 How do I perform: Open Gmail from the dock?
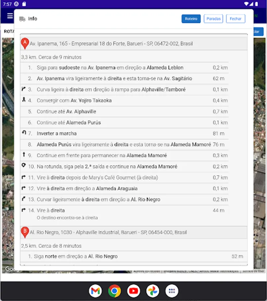[95, 291]
